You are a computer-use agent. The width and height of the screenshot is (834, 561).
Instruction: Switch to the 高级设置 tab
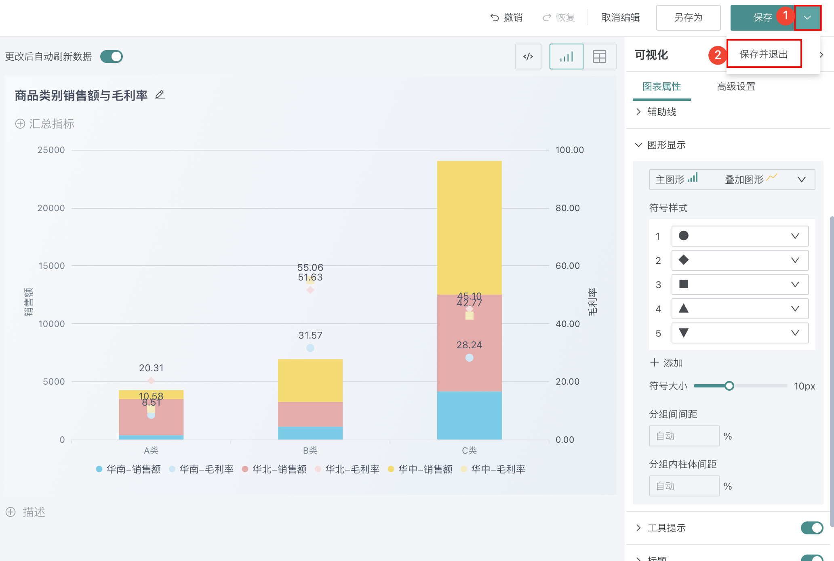coord(736,86)
